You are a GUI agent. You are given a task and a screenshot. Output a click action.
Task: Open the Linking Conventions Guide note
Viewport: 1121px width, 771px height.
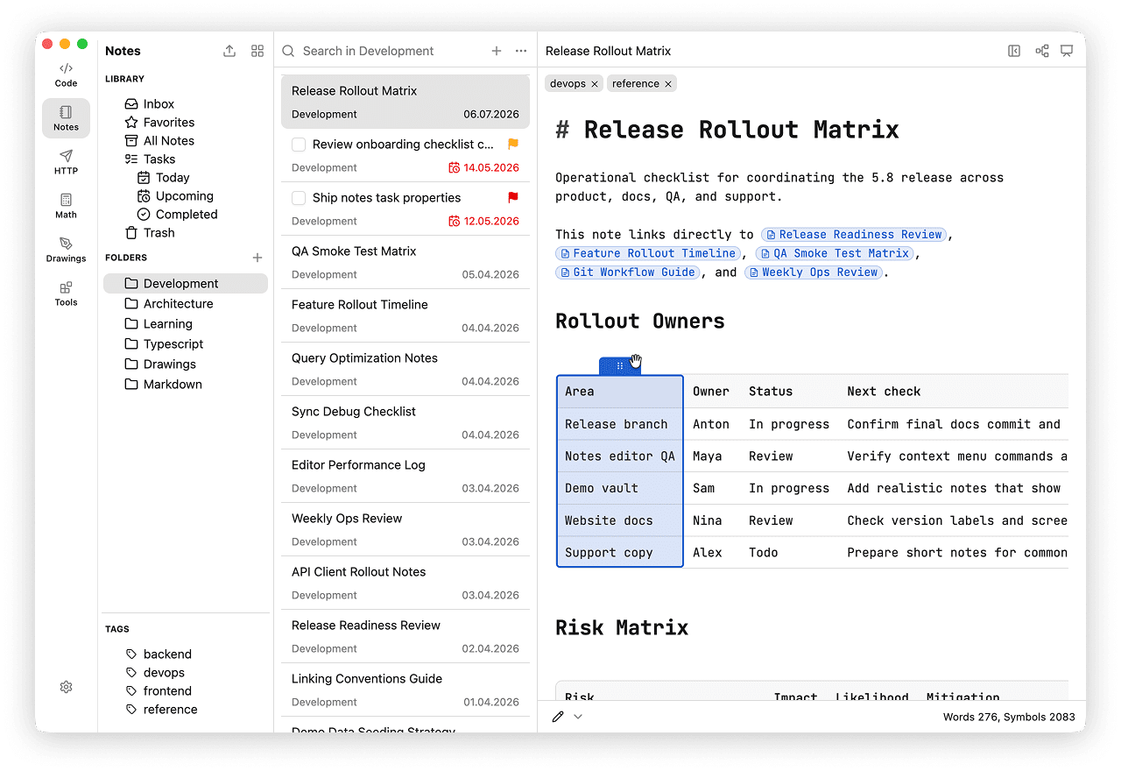405,690
